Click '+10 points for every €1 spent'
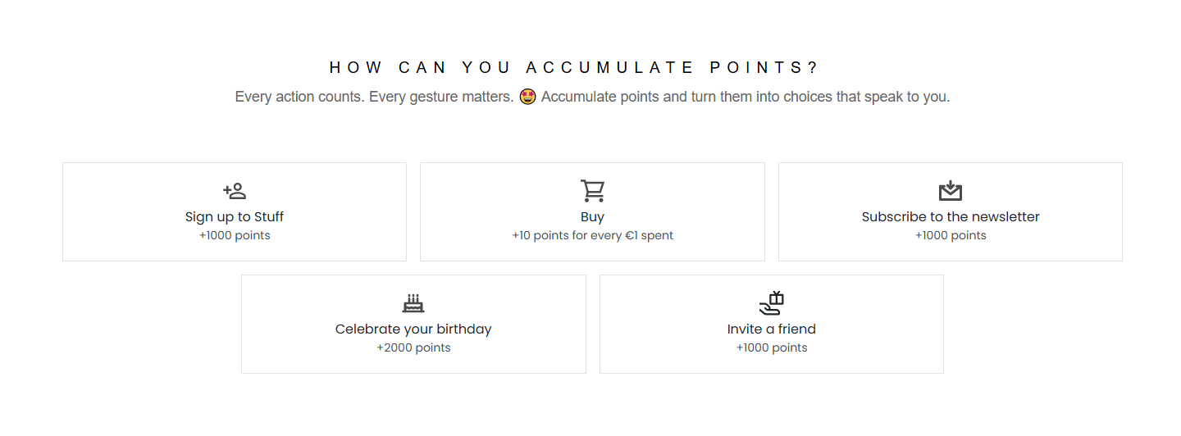 click(592, 236)
